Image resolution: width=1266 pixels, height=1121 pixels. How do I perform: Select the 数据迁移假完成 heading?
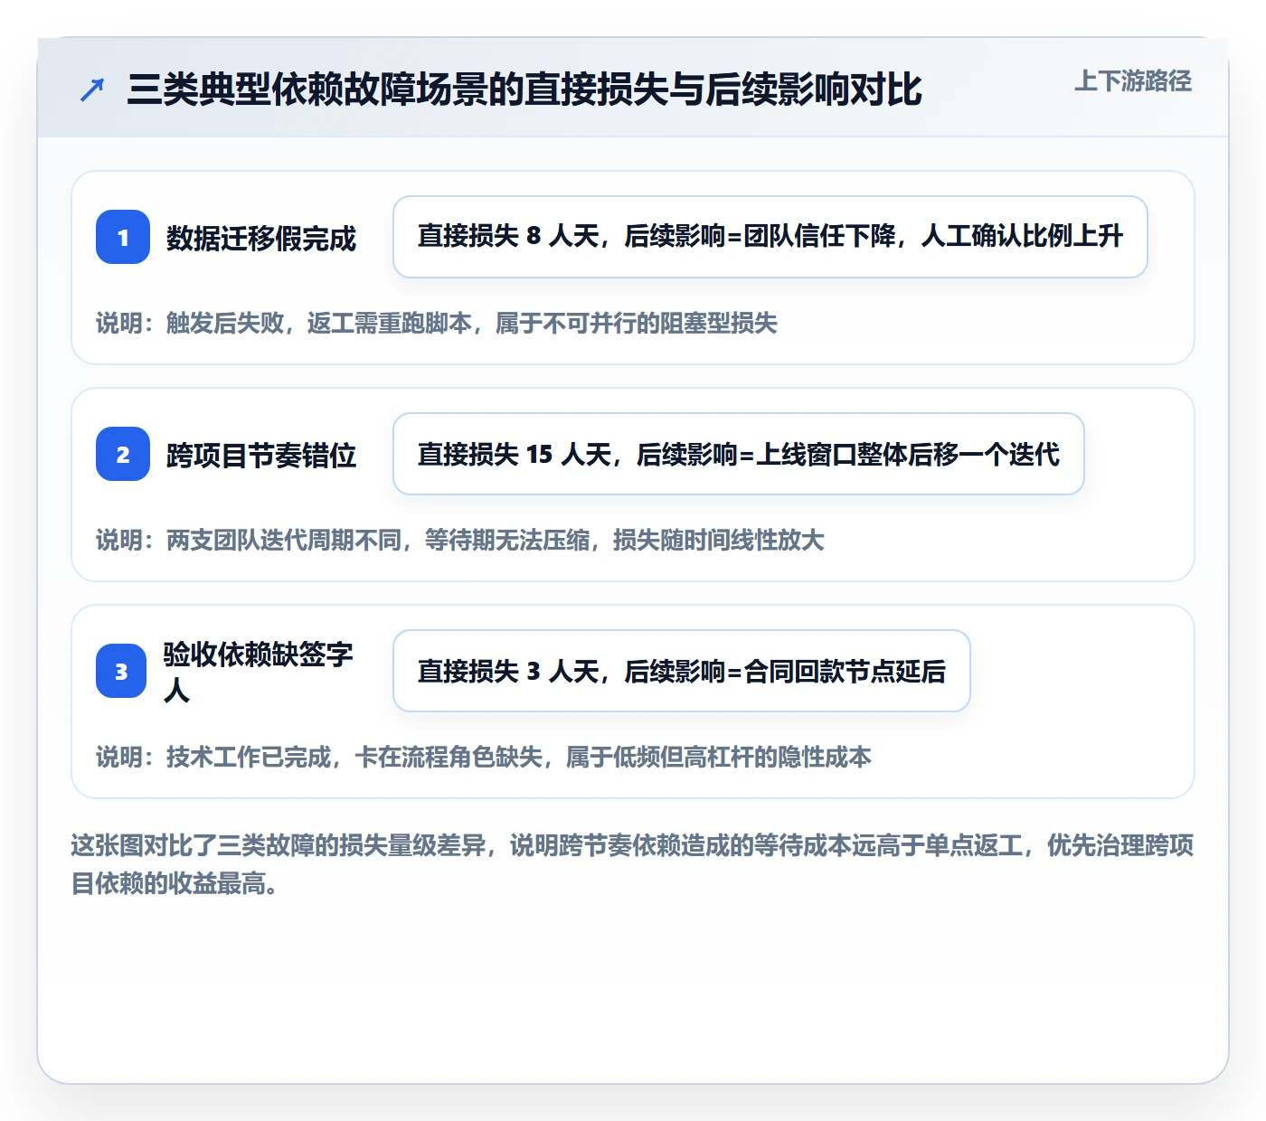pyautogui.click(x=261, y=239)
